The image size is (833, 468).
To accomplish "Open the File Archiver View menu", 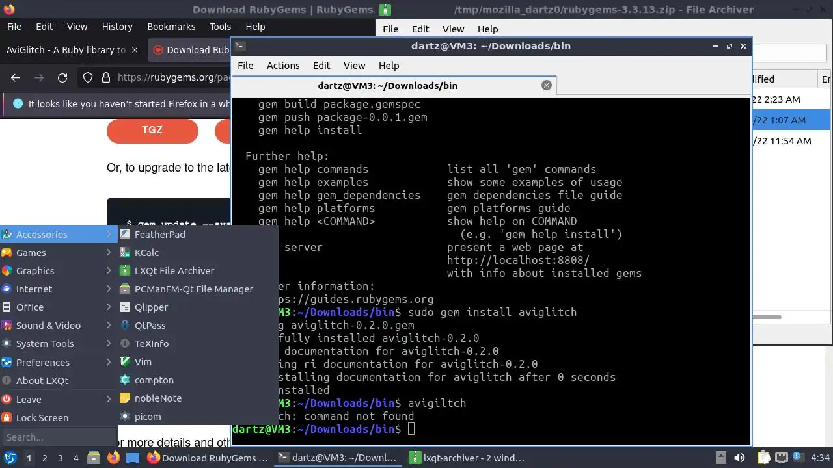I will 453,29.
